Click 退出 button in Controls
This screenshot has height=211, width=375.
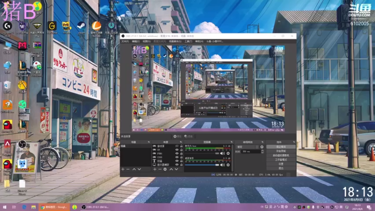point(281,168)
